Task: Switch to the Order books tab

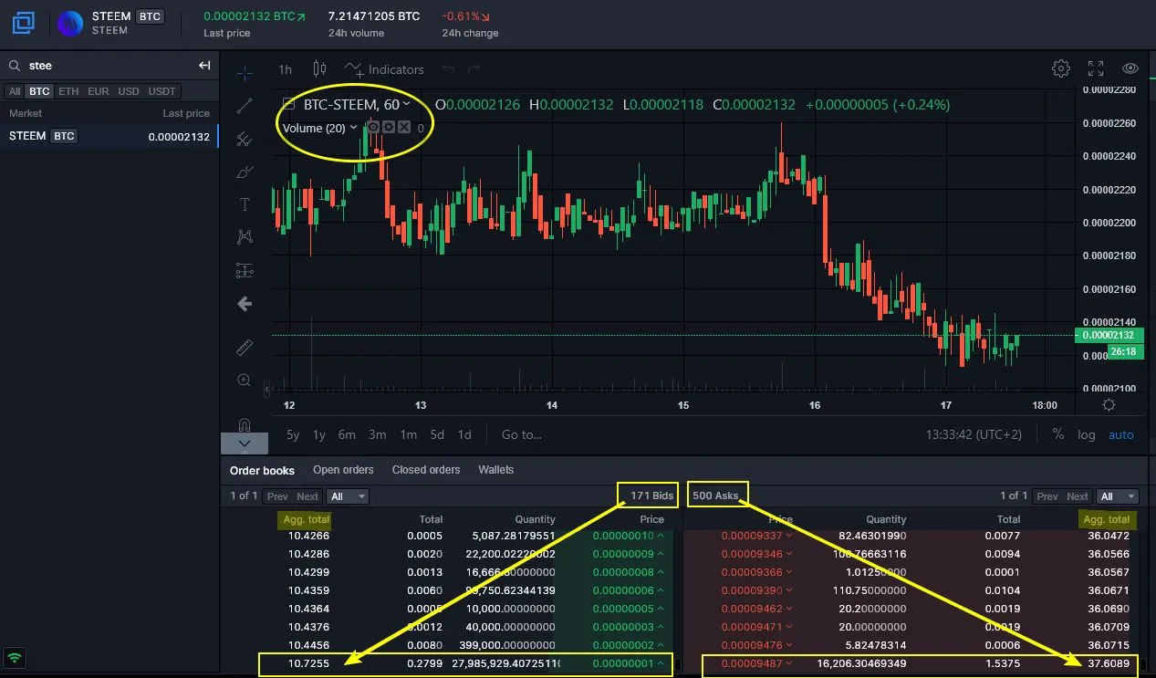Action: coord(262,471)
